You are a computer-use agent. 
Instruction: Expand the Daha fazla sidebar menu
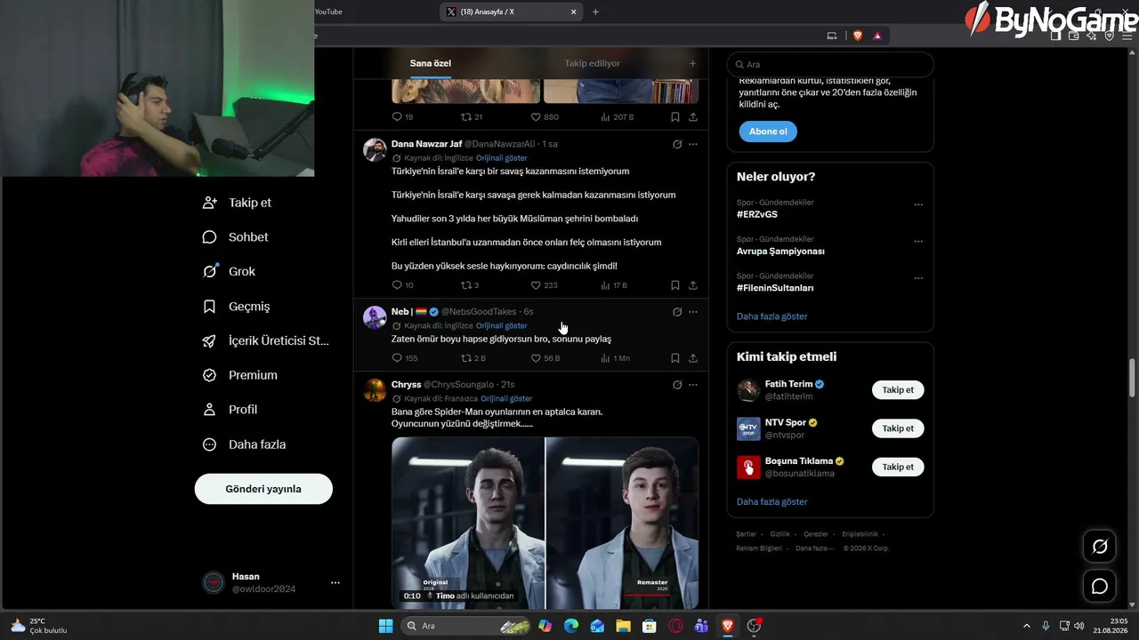pos(245,444)
